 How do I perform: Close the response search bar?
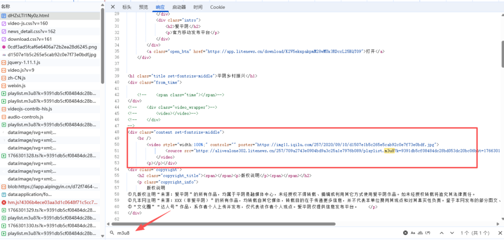point(500,233)
